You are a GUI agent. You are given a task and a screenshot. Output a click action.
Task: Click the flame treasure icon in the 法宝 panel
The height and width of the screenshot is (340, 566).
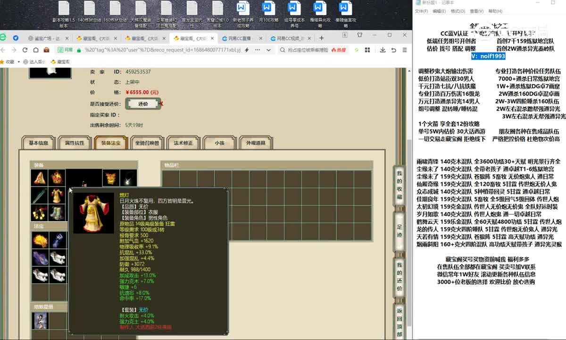click(40, 240)
